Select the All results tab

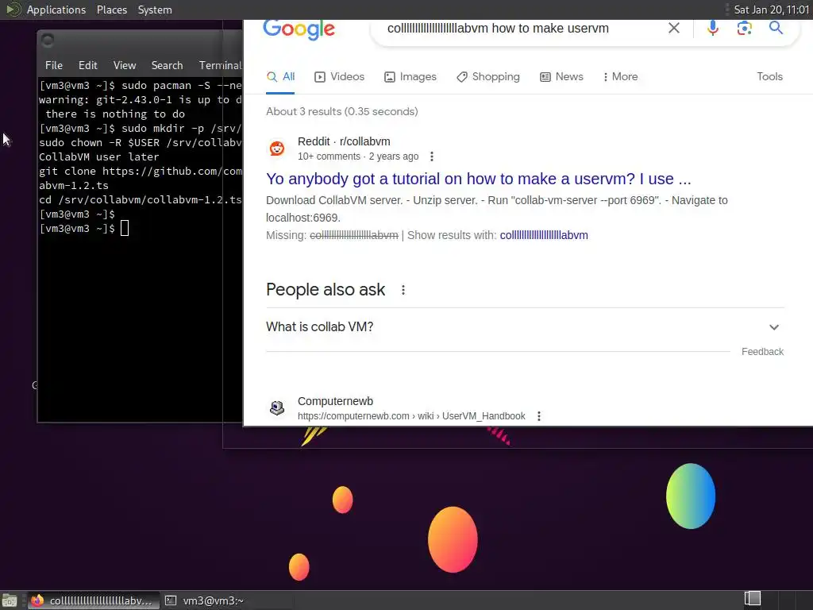[x=280, y=77]
